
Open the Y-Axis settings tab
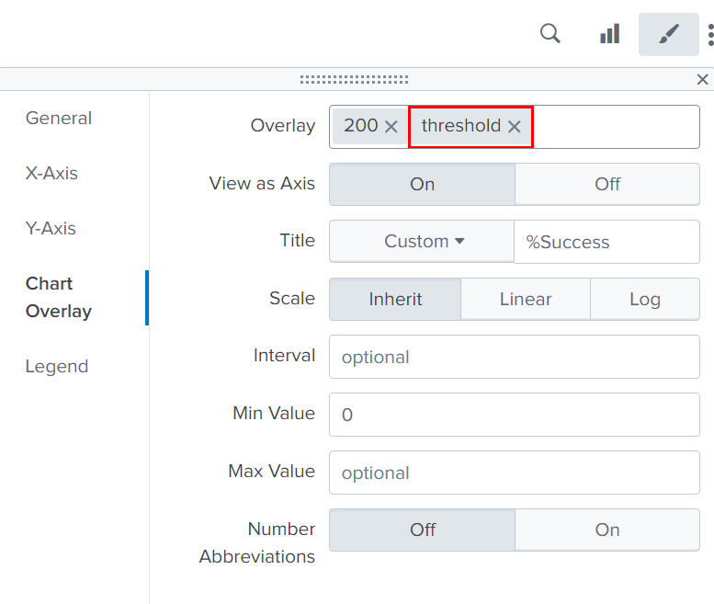click(51, 228)
